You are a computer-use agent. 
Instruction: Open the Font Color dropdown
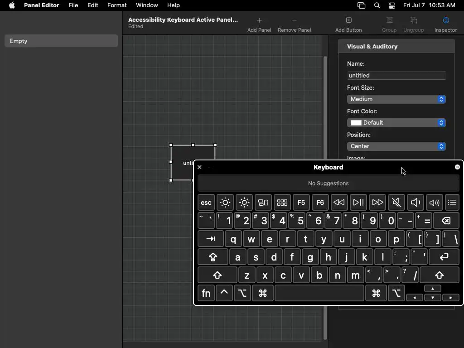pos(396,123)
